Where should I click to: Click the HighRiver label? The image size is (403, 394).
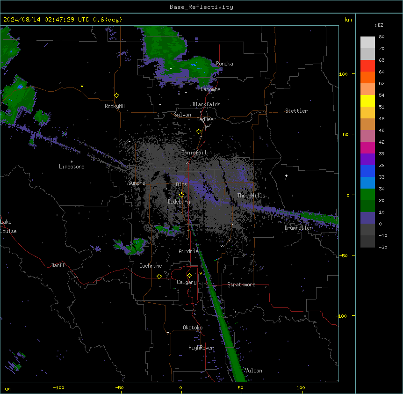click(201, 348)
